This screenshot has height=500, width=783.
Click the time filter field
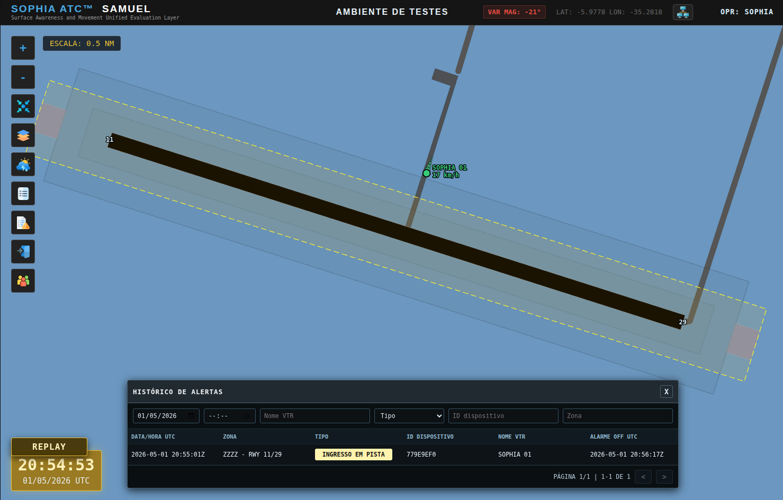pyautogui.click(x=230, y=416)
